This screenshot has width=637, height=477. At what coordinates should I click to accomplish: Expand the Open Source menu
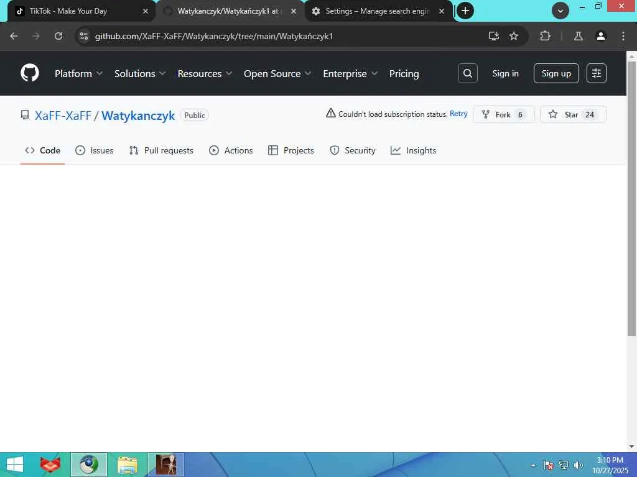pyautogui.click(x=277, y=73)
